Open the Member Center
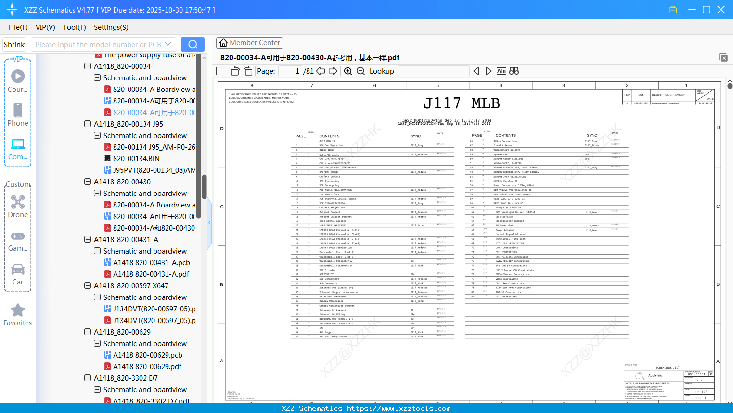This screenshot has width=733, height=413. tap(249, 43)
